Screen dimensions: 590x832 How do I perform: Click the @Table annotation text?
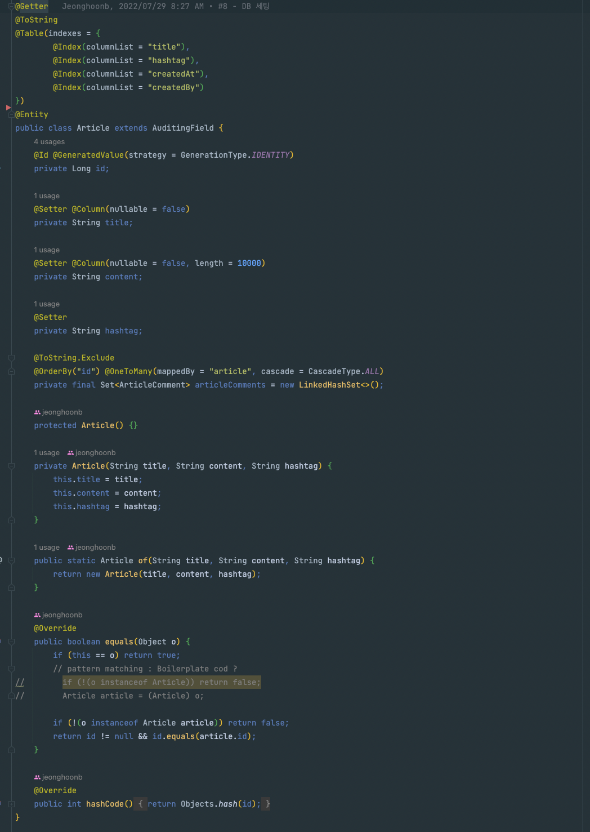click(x=29, y=34)
